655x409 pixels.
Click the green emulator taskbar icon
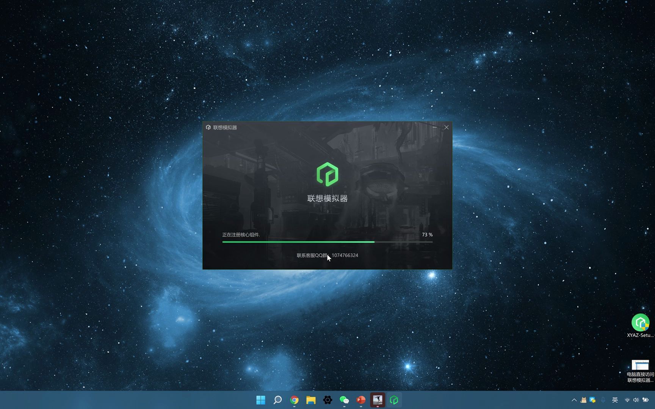394,400
